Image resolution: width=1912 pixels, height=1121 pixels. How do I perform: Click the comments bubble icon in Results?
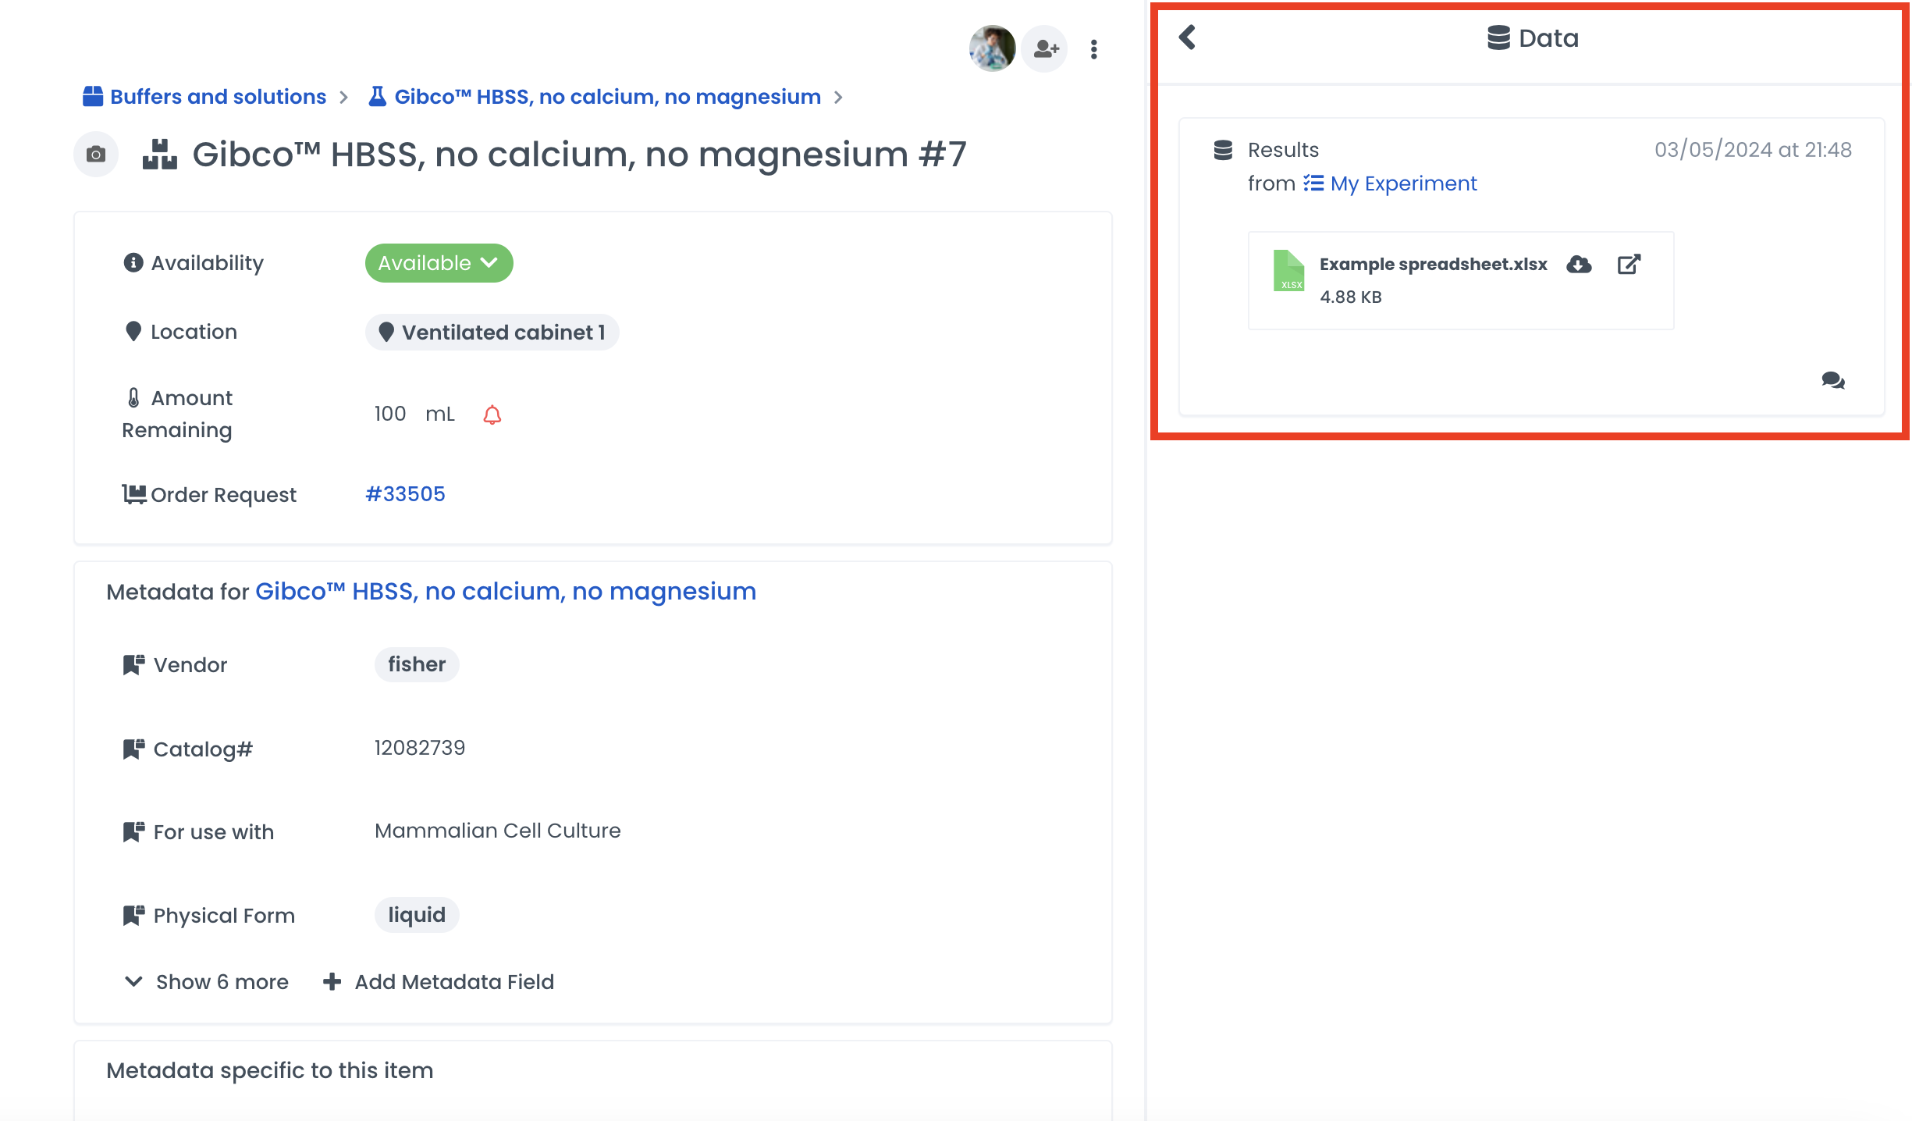click(x=1832, y=381)
